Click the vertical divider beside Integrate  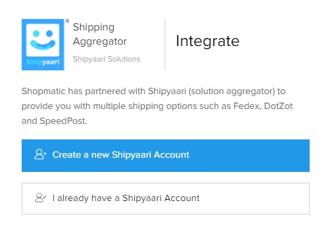click(x=165, y=45)
